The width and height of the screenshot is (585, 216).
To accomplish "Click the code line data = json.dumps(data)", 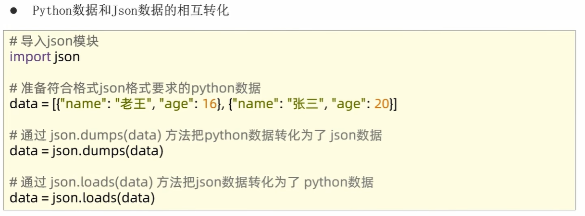I will (87, 151).
